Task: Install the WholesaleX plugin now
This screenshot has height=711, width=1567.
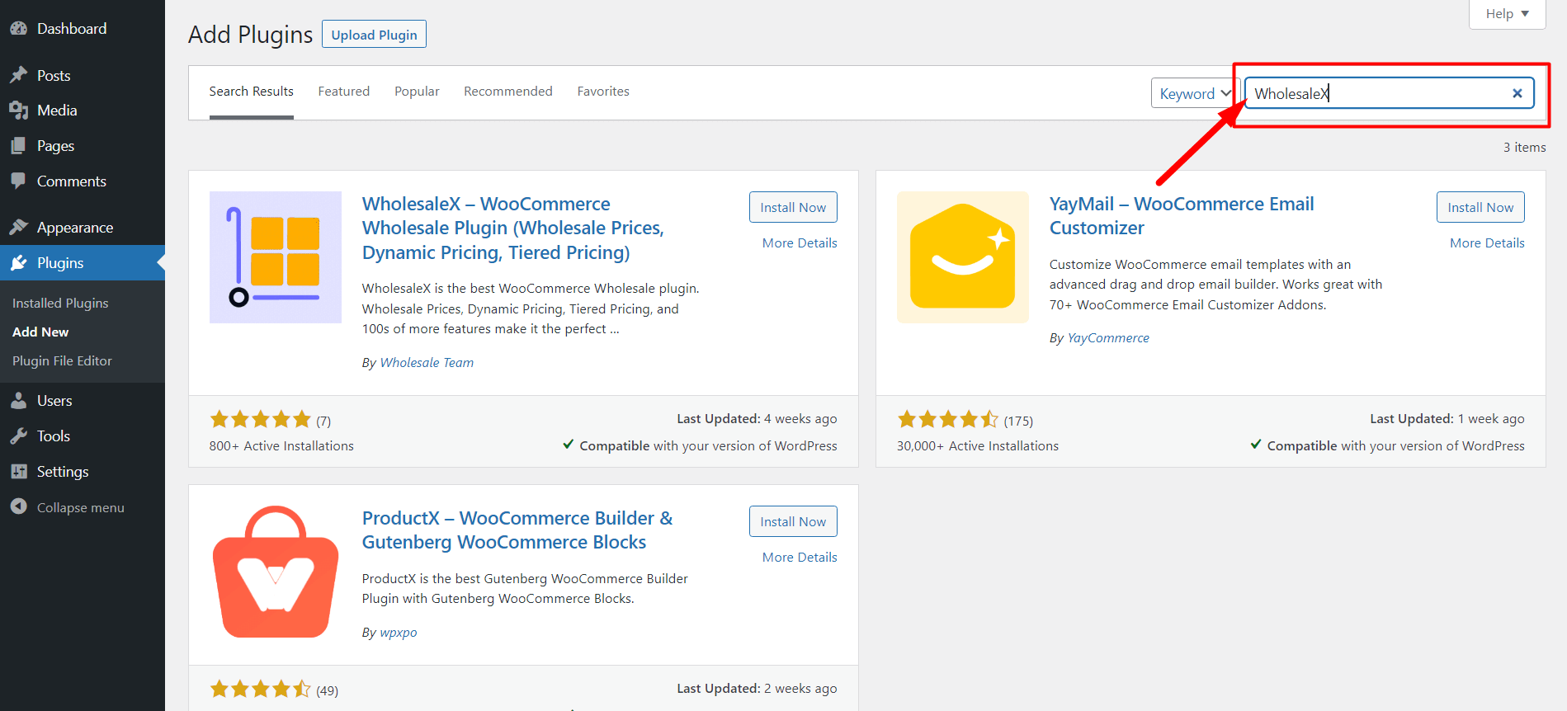Action: click(x=793, y=207)
